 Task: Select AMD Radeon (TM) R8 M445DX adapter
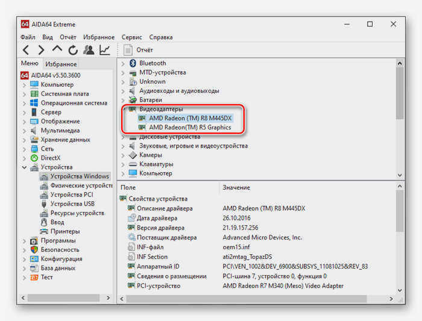point(185,118)
